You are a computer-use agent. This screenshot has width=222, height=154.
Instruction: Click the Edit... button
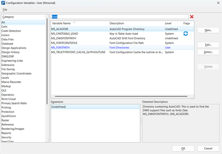[208, 45]
